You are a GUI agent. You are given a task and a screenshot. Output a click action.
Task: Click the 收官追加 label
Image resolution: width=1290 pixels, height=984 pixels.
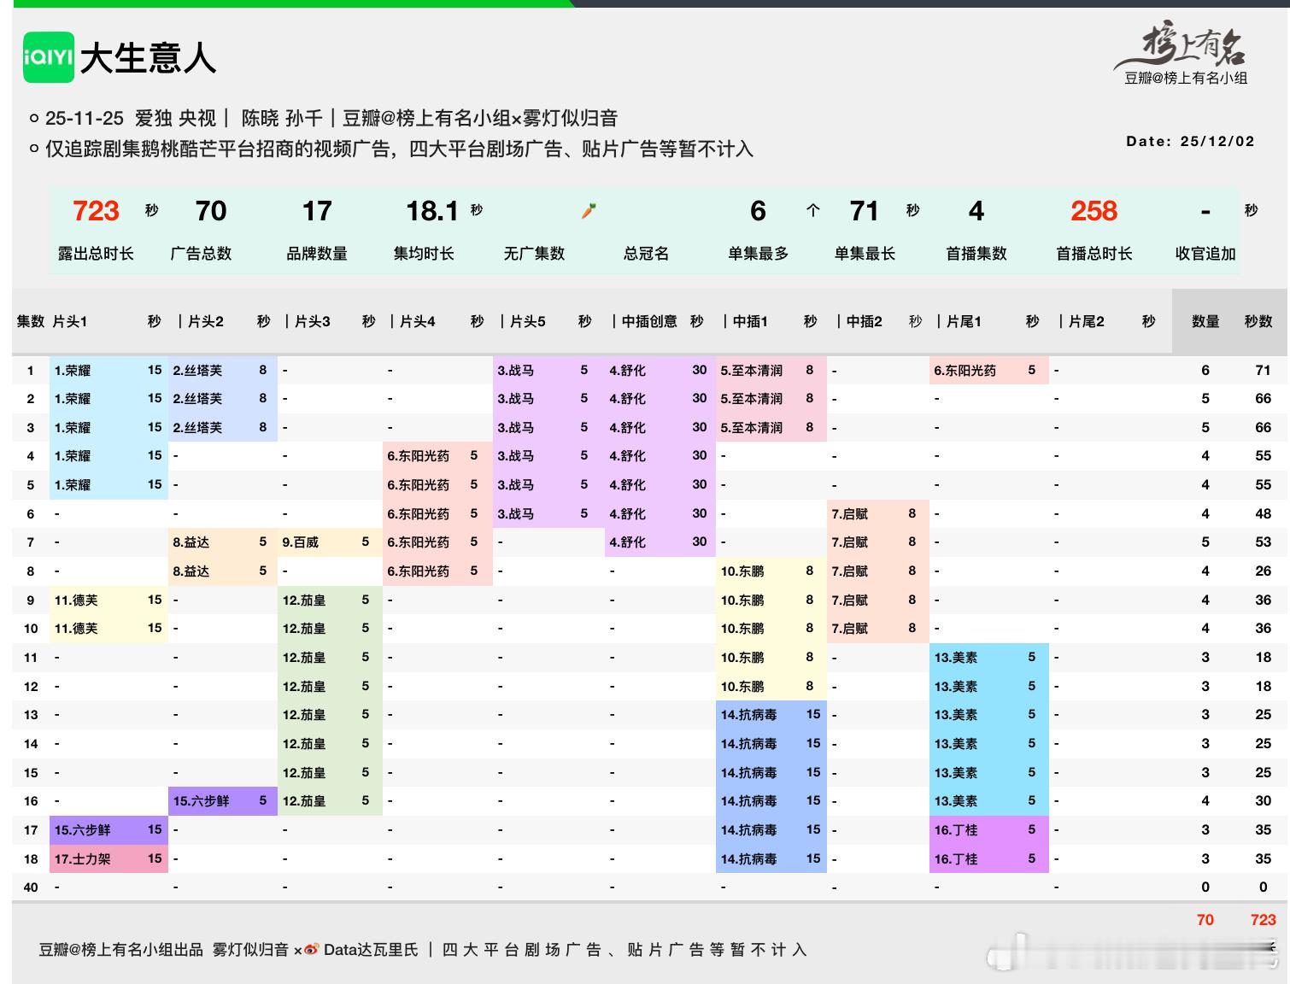pos(1205,254)
